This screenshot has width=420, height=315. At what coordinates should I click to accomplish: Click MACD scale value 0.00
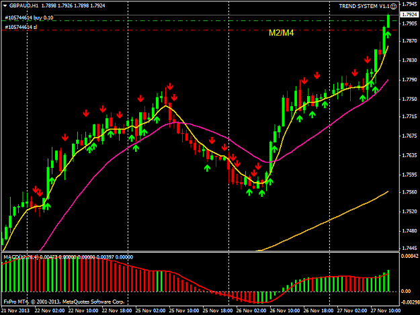[x=406, y=291]
